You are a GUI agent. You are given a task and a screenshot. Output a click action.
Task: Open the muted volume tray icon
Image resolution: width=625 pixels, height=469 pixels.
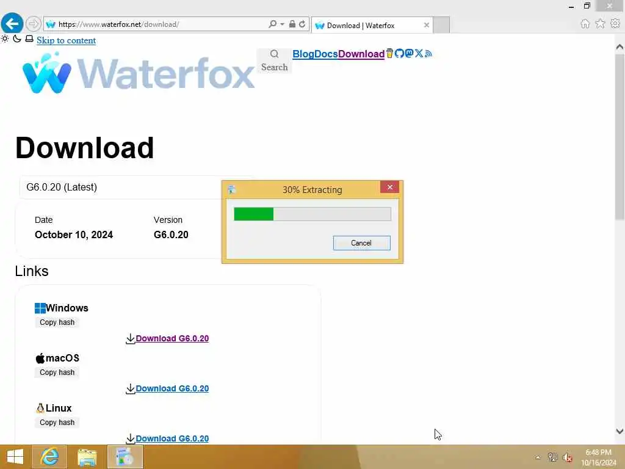pos(568,457)
